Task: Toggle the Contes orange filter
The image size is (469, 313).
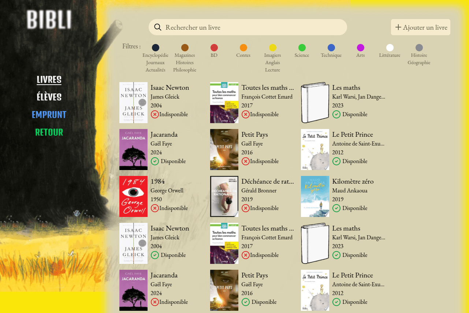Action: pyautogui.click(x=243, y=48)
